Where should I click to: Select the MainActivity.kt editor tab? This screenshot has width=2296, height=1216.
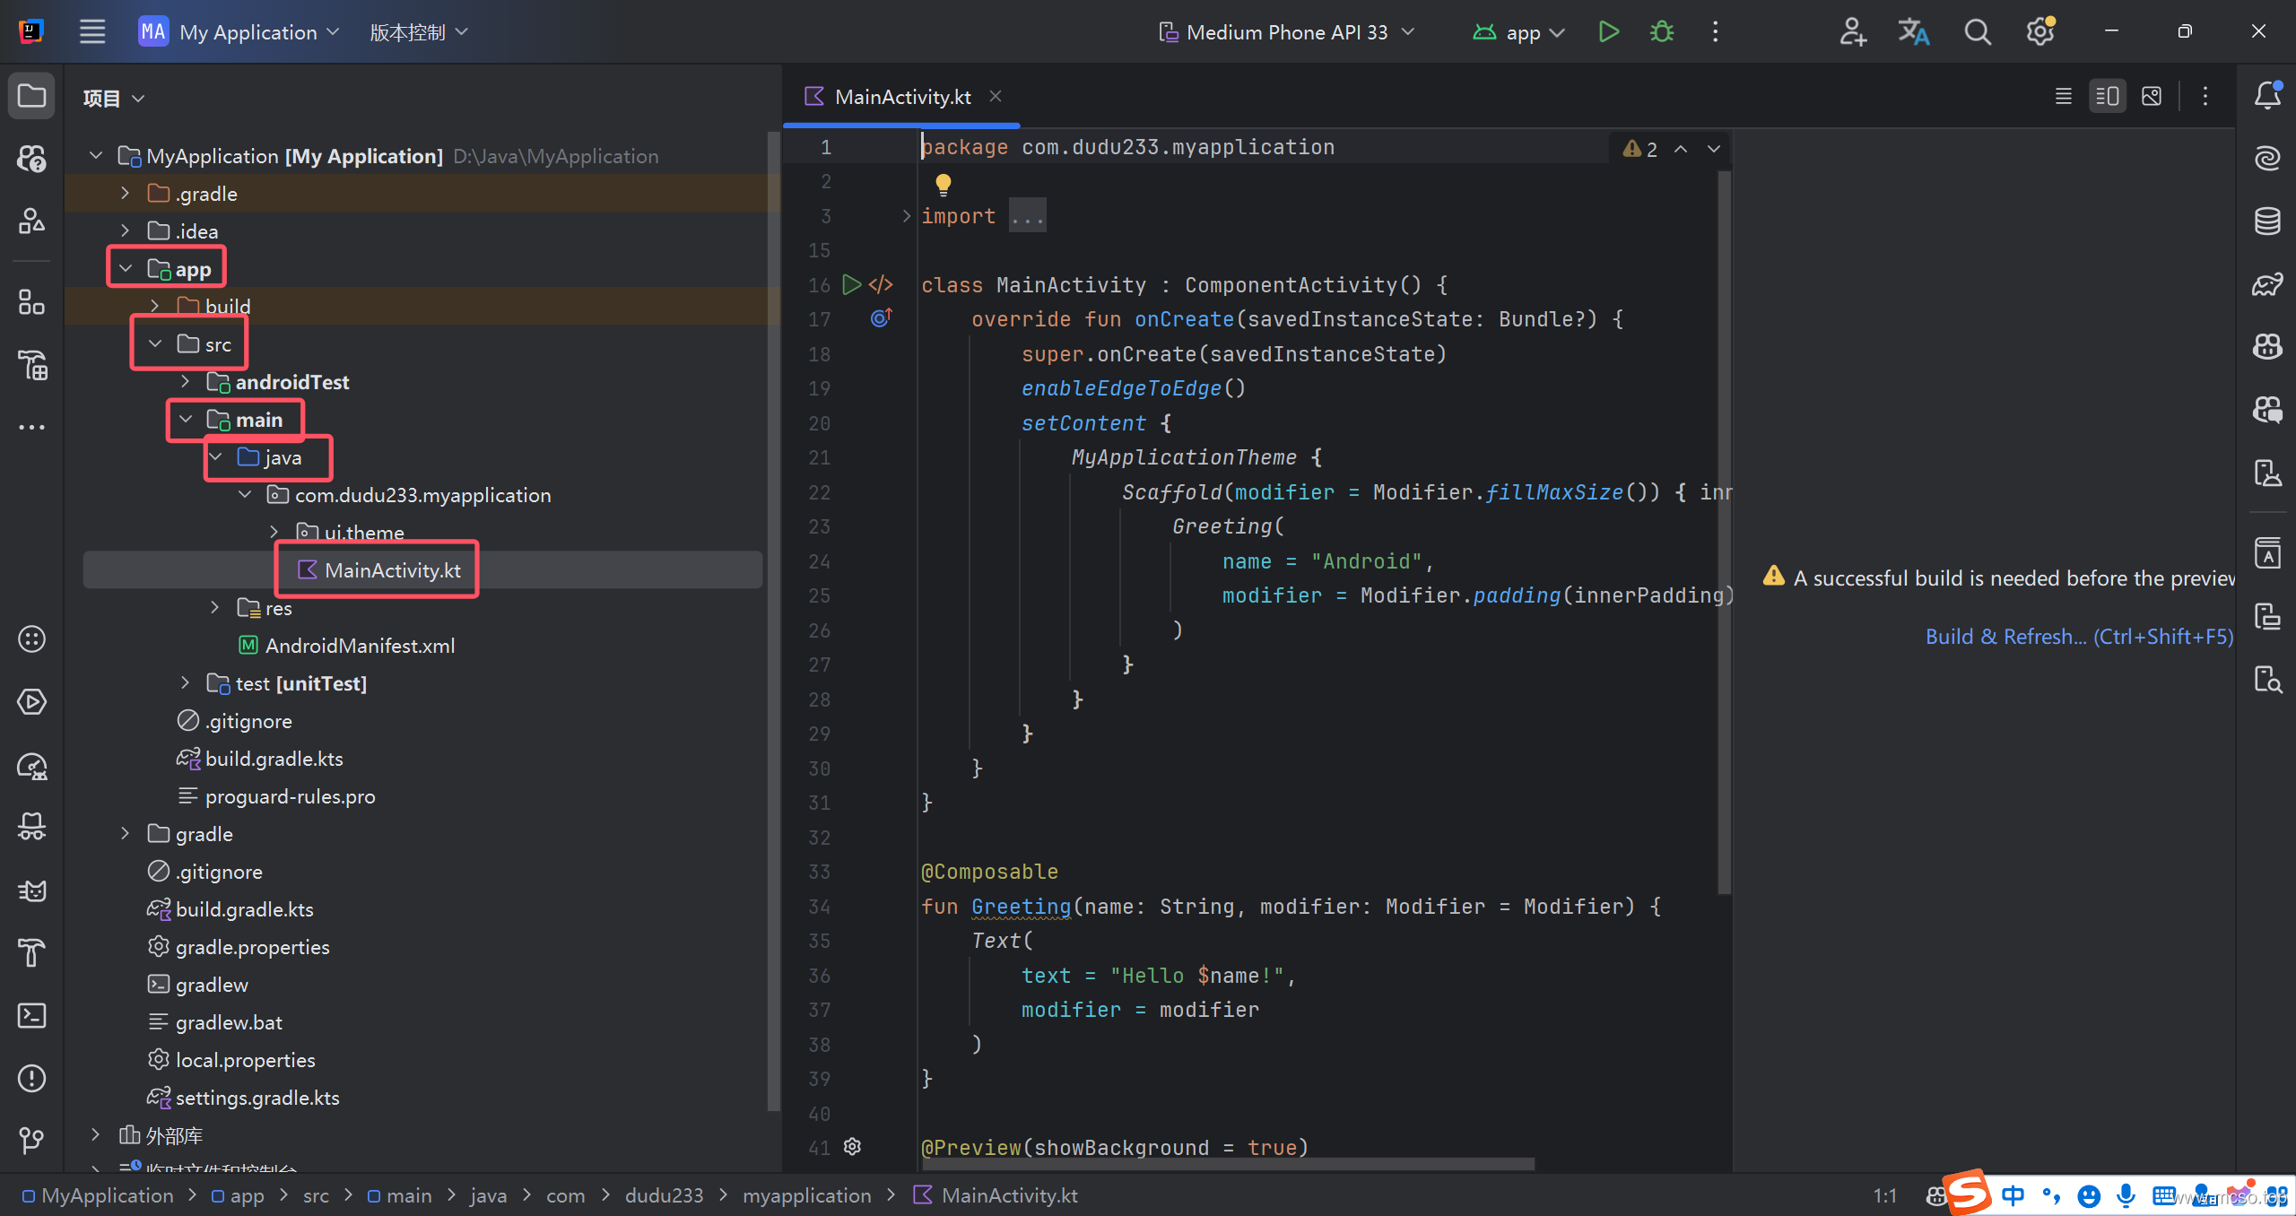[x=902, y=96]
